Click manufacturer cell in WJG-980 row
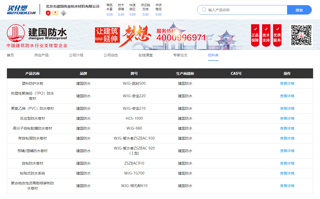The image size is (320, 199). click(x=185, y=128)
